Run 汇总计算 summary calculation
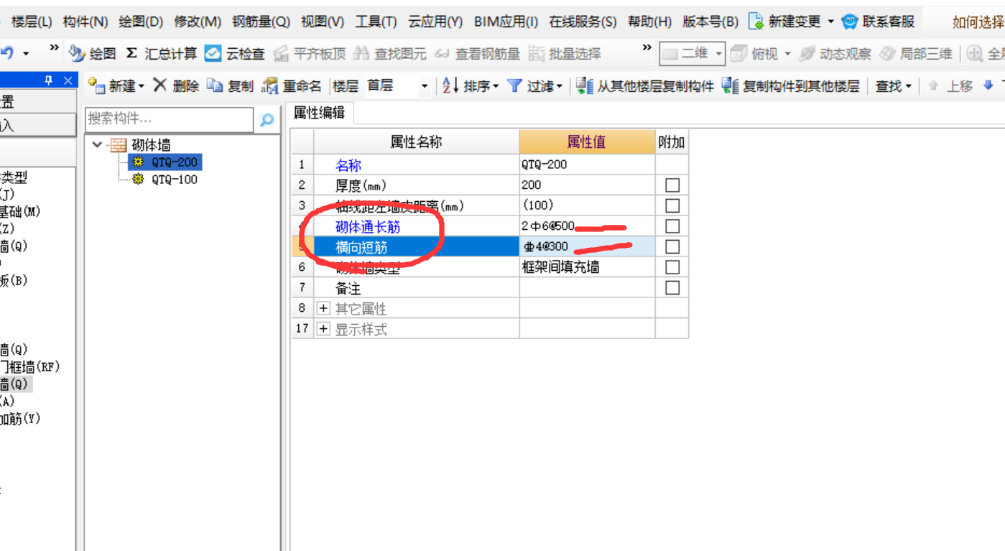Image resolution: width=1005 pixels, height=551 pixels. (x=131, y=53)
